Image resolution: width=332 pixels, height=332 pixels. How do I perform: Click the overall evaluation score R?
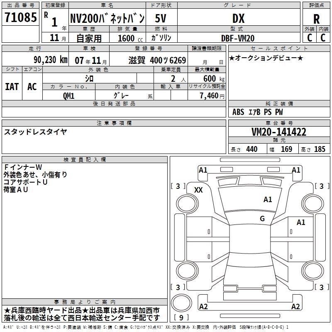(316, 19)
